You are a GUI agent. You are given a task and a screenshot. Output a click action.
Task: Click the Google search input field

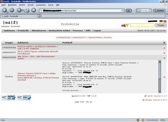click(145, 10)
